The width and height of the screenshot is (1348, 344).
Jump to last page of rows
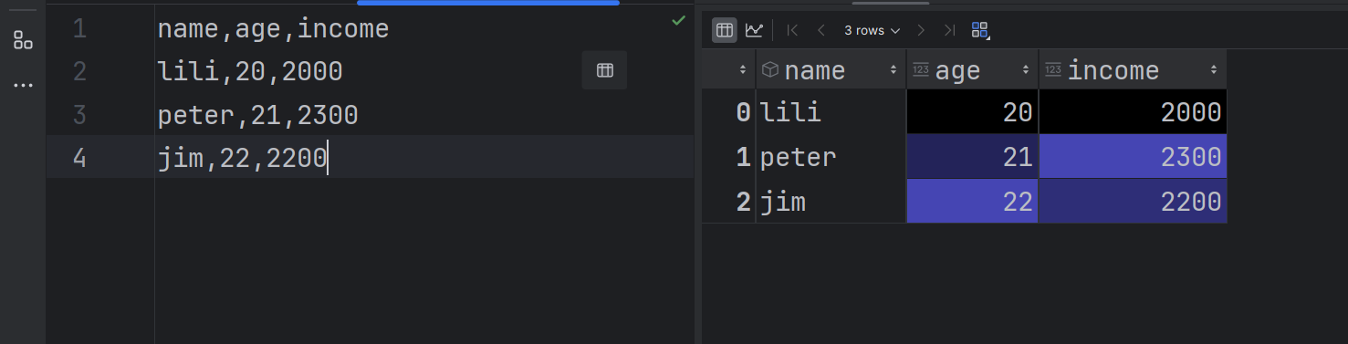949,30
